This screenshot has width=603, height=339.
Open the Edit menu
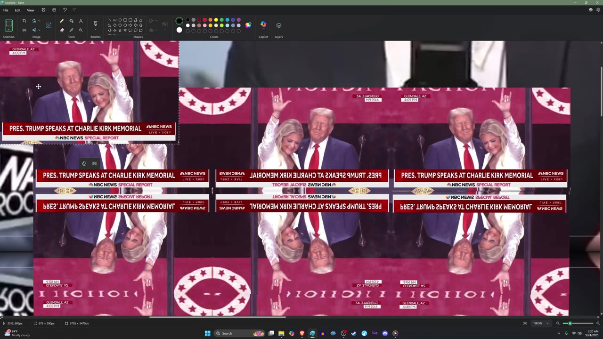(17, 10)
